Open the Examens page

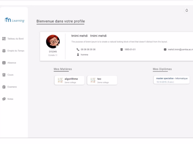pos(12,87)
